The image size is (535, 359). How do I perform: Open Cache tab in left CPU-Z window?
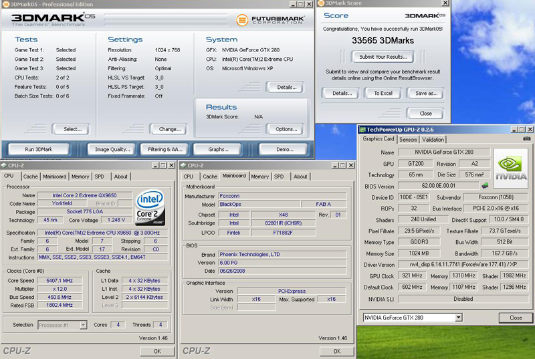point(30,176)
